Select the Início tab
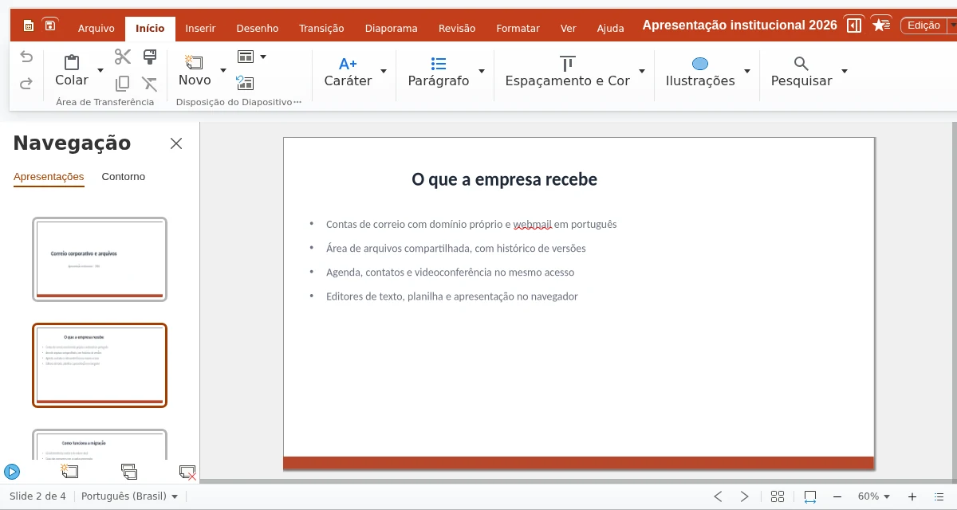This screenshot has height=510, width=957. tap(150, 28)
